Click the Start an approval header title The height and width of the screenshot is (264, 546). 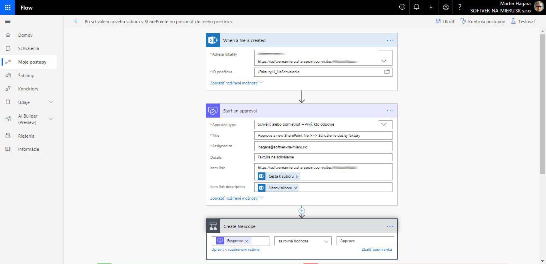pos(240,111)
